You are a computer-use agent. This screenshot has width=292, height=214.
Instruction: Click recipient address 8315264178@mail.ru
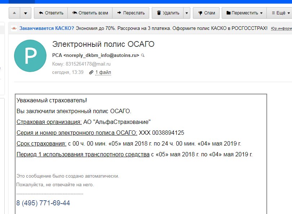[x=88, y=64]
